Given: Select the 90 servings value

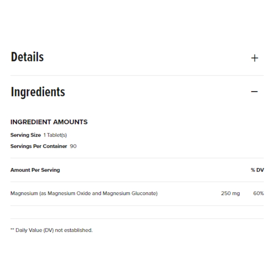Looking at the screenshot, I should point(73,146).
